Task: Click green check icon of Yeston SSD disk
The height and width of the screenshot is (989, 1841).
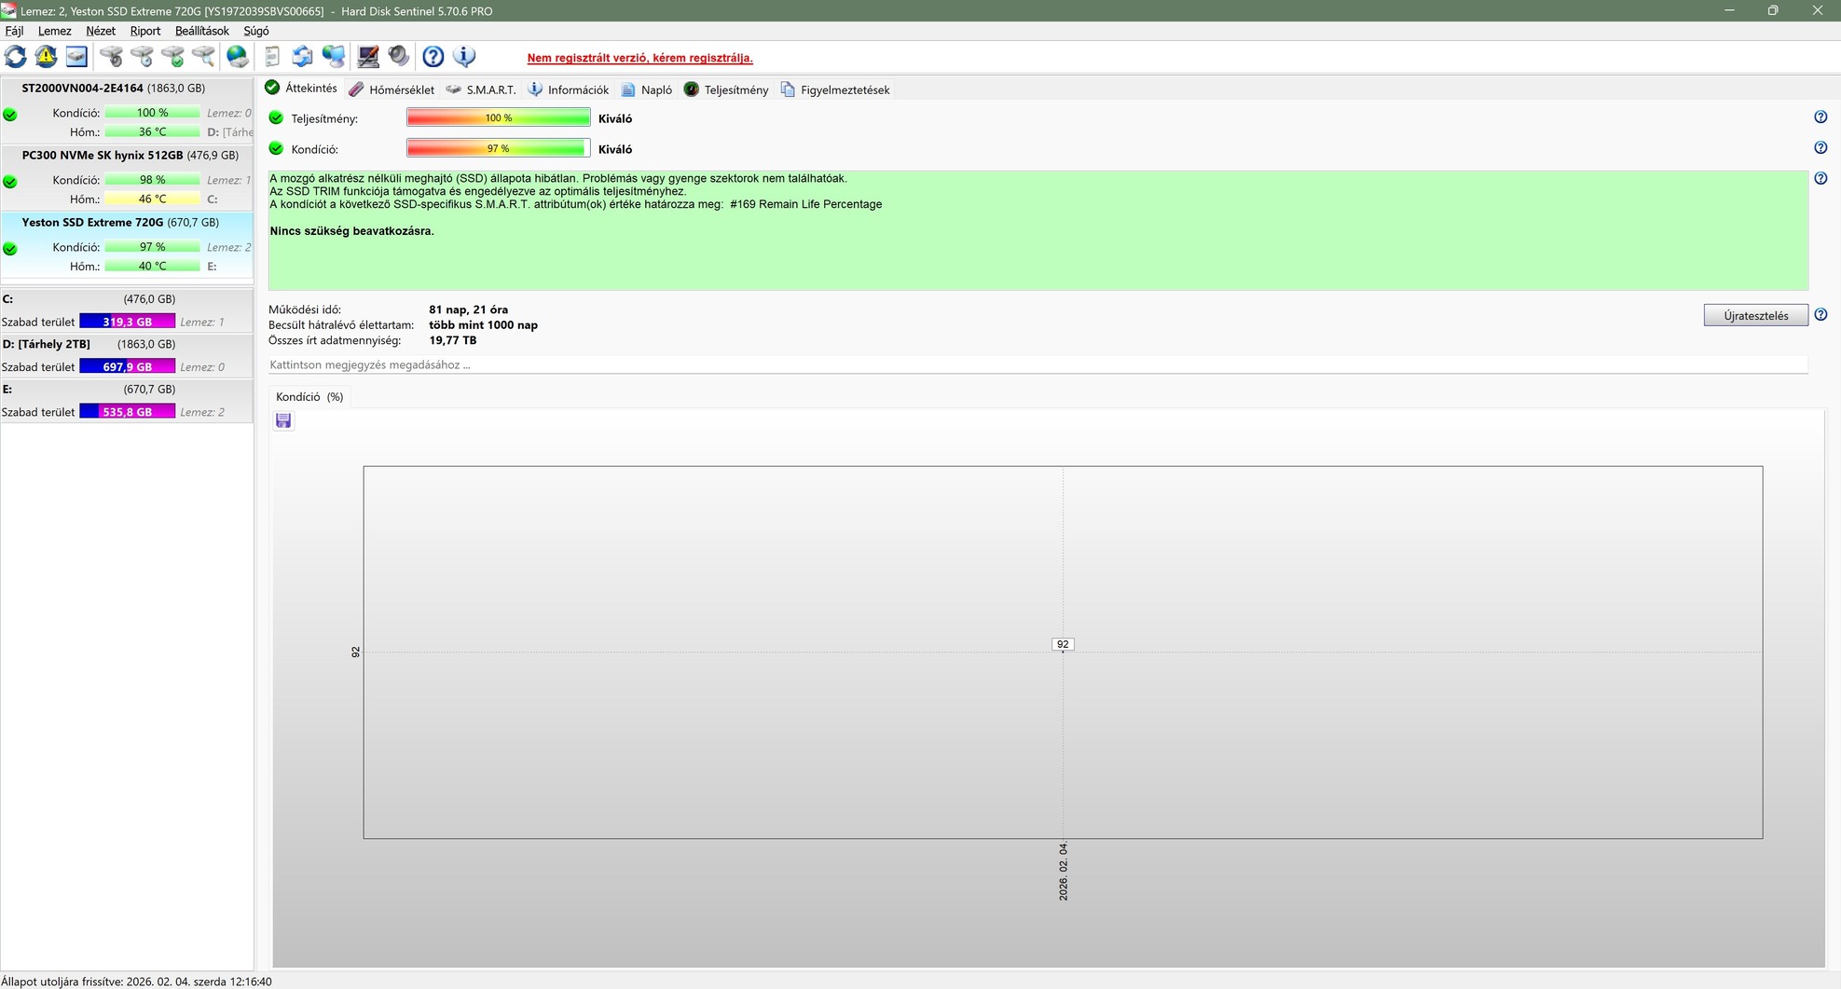Action: click(x=10, y=249)
